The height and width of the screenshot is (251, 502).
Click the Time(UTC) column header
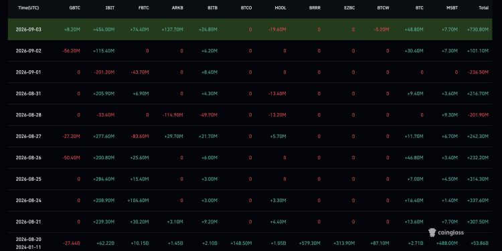click(x=29, y=8)
